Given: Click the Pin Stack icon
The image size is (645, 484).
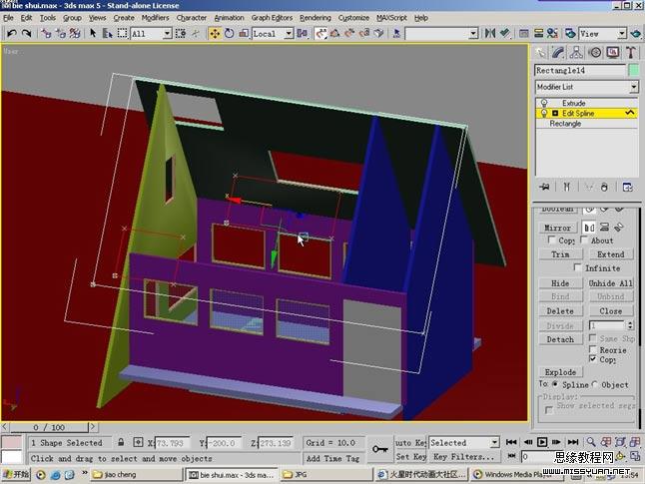Looking at the screenshot, I should pyautogui.click(x=544, y=187).
